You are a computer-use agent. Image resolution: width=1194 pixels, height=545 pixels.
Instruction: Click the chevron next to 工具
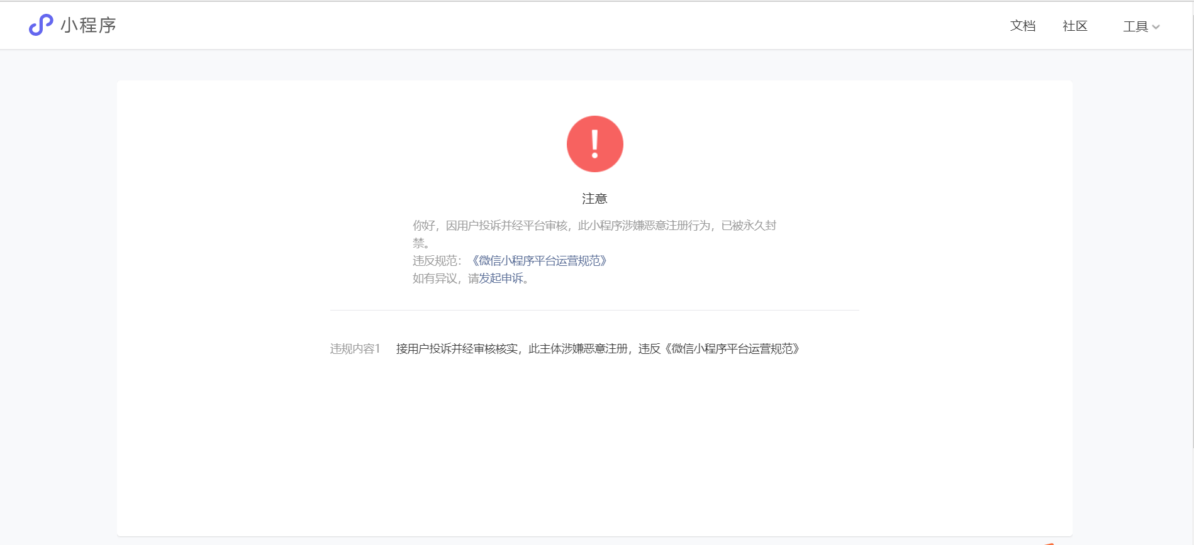pos(1156,27)
